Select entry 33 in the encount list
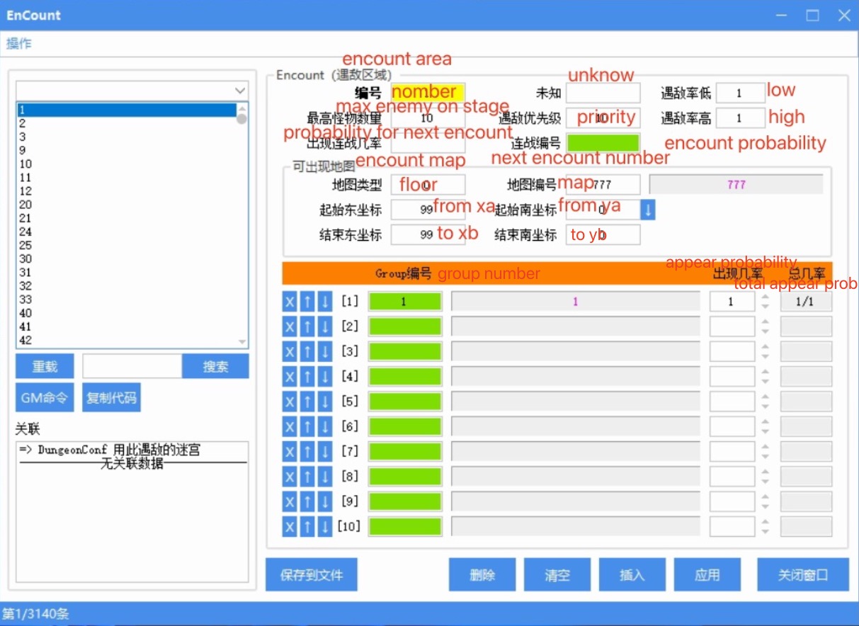Image resolution: width=859 pixels, height=626 pixels. click(126, 299)
